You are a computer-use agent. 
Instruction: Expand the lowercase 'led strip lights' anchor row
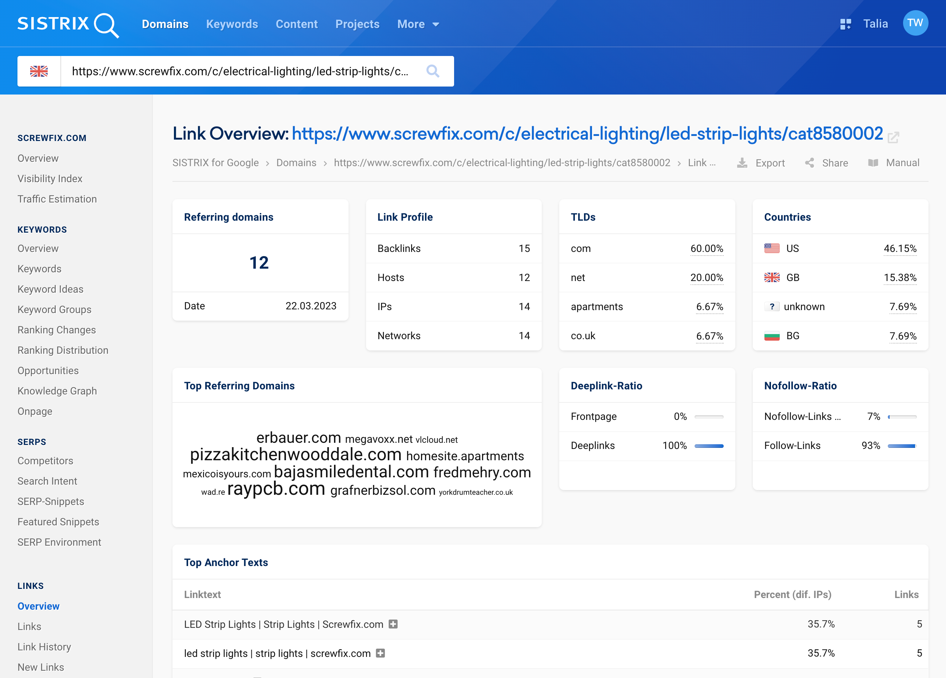click(380, 653)
